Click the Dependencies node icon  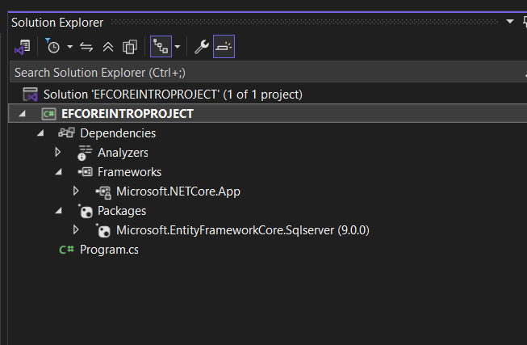point(67,133)
